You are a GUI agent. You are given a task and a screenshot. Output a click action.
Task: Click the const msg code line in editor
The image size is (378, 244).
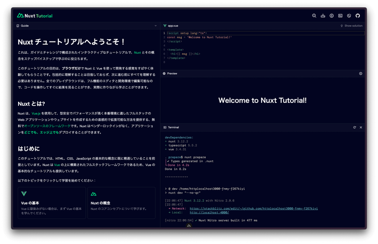click(x=199, y=37)
